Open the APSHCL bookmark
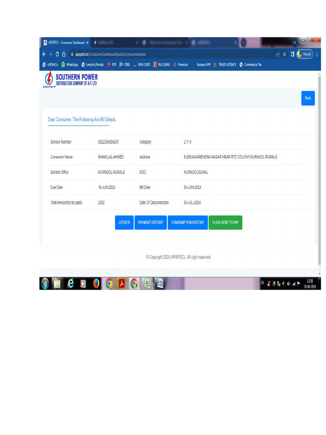Screen dimensions: 326x435 click(51, 65)
